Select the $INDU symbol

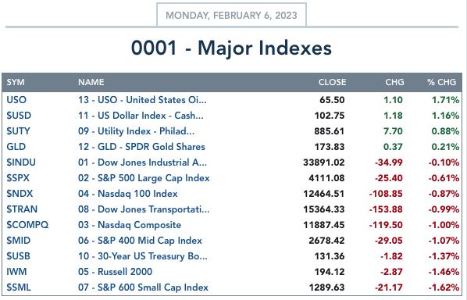21,162
